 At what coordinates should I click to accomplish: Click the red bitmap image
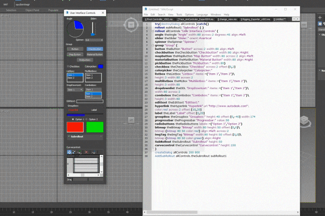(x=75, y=127)
